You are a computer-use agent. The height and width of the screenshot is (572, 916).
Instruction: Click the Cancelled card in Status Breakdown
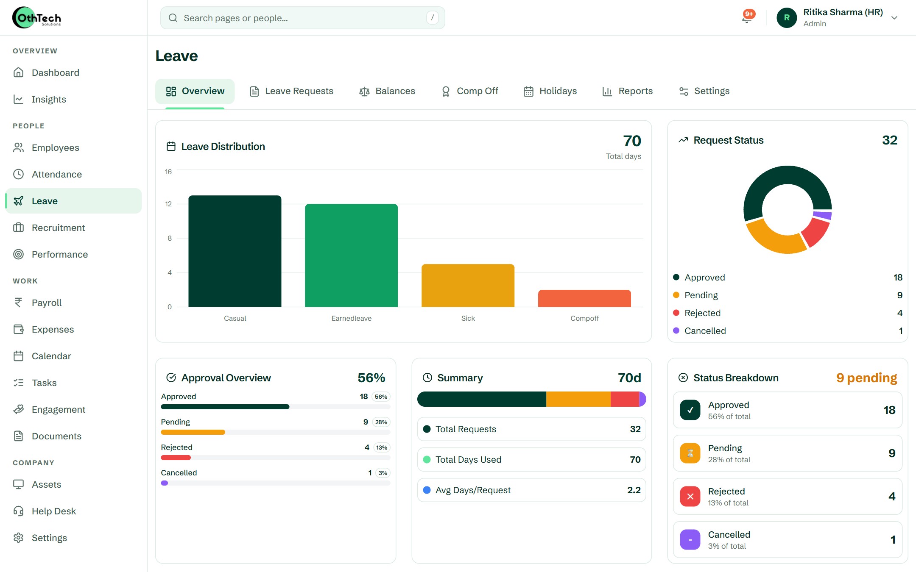[x=788, y=540]
